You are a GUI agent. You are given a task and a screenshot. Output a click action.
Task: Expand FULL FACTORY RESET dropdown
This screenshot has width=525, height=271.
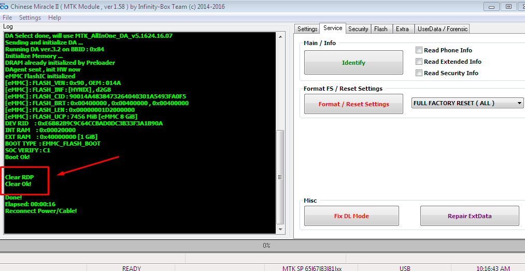pyautogui.click(x=519, y=103)
